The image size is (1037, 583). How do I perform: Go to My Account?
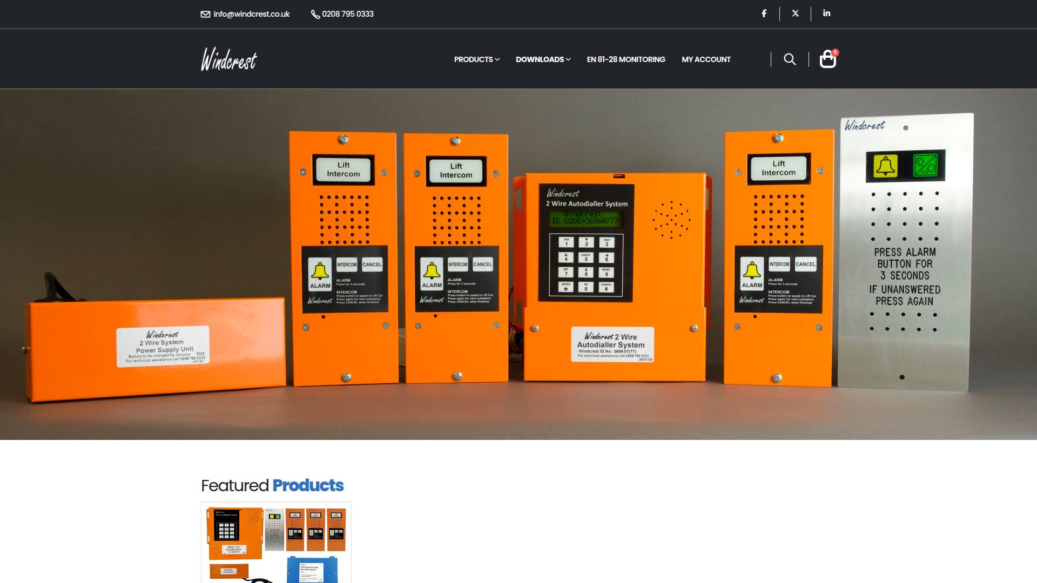coord(706,59)
